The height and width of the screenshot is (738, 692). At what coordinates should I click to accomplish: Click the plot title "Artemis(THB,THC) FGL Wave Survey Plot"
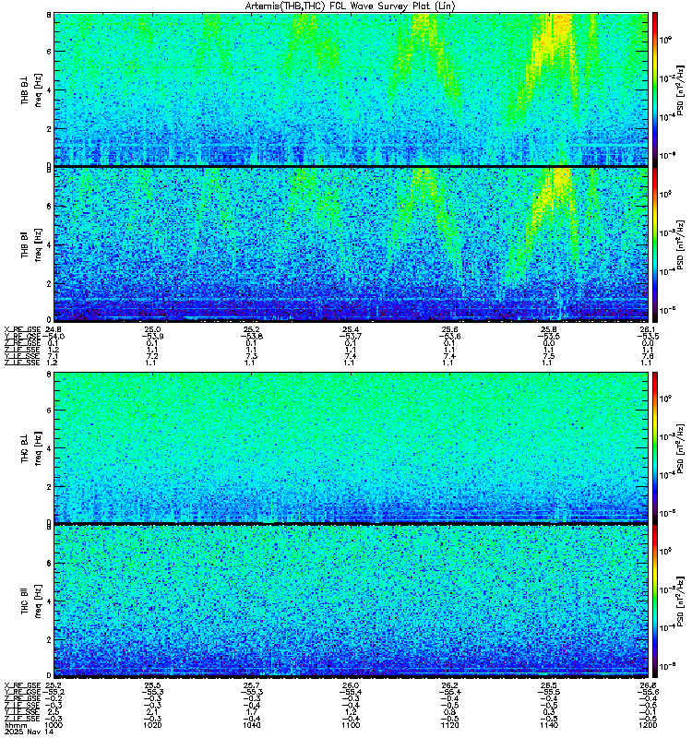coord(342,6)
